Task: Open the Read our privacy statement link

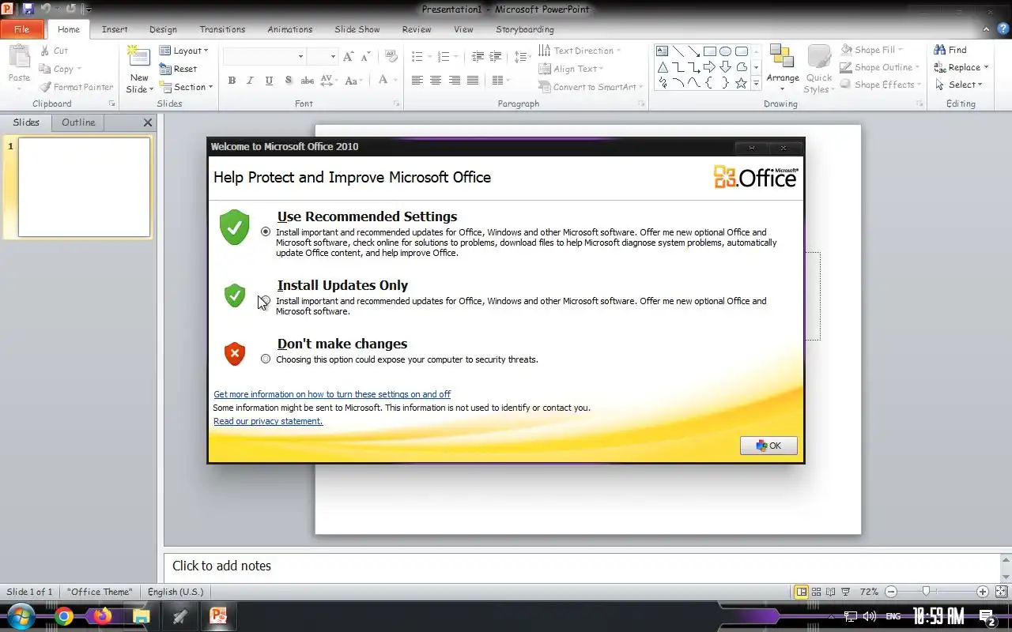Action: tap(268, 421)
